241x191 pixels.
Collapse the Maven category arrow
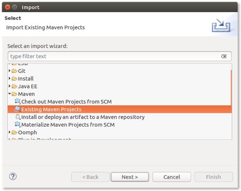9,94
